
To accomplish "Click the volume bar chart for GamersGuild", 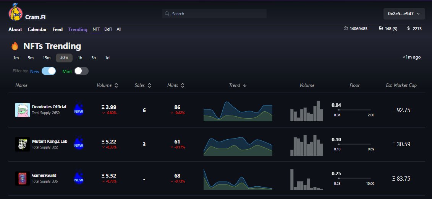I will click(x=307, y=179).
